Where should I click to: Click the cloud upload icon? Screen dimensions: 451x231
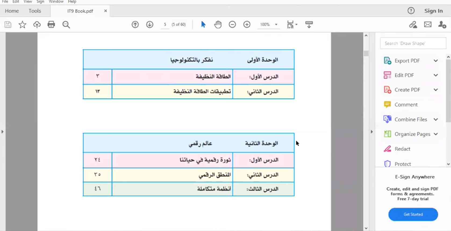point(37,25)
